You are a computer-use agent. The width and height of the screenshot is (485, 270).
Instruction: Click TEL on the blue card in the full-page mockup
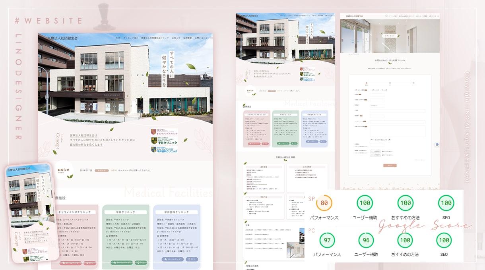[324, 142]
